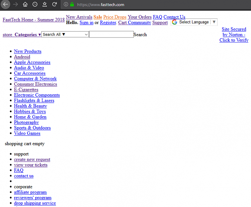Expand the Search All category combo box
This screenshot has height=207, width=251.
[x=65, y=34]
